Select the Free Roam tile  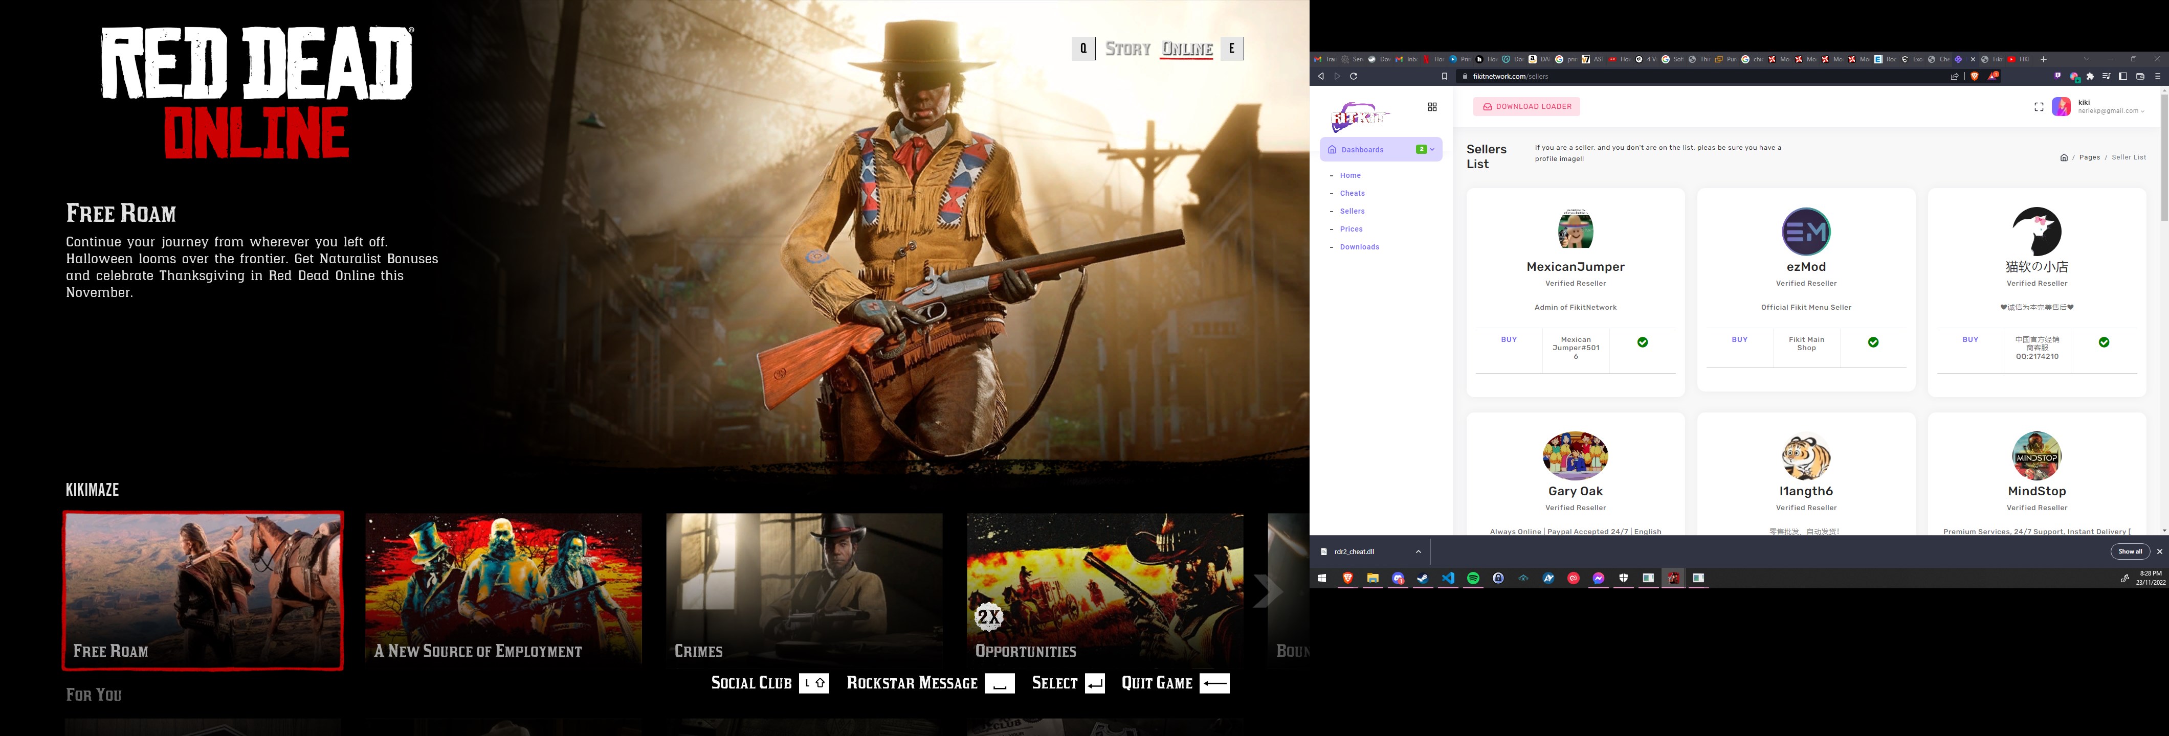[203, 590]
